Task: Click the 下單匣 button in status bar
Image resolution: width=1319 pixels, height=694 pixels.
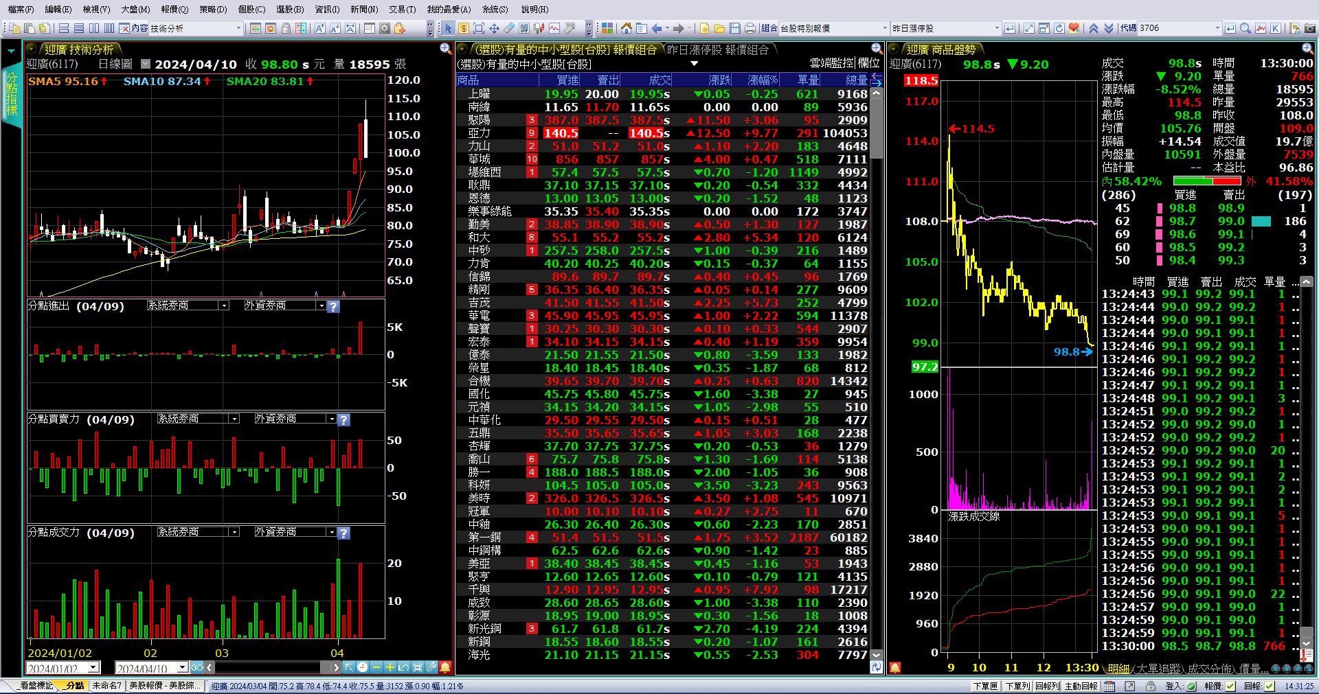Action: (985, 686)
